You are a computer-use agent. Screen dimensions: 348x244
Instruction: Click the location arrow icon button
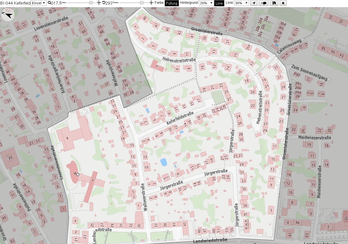[254, 3]
